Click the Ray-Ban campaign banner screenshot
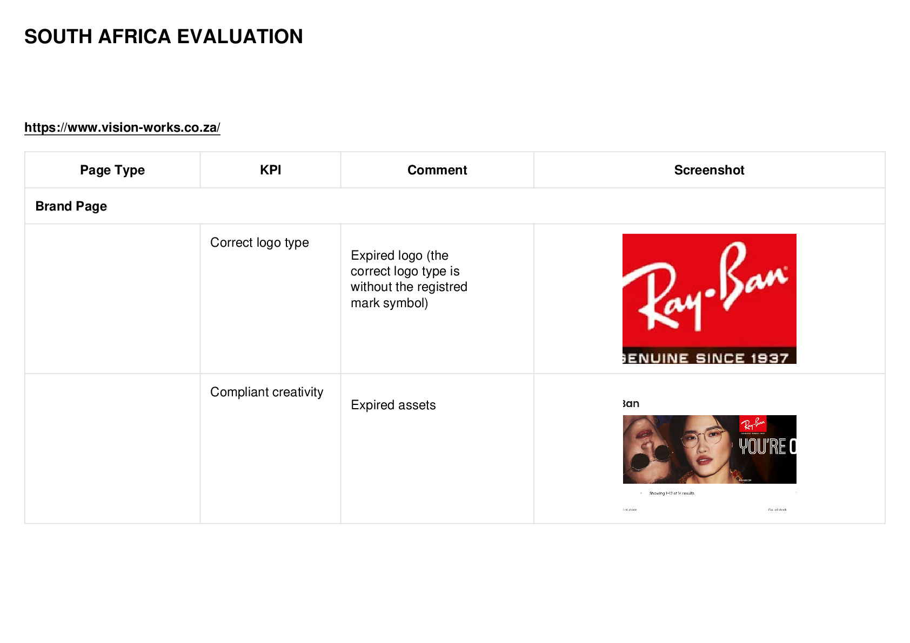This screenshot has height=643, width=910. click(709, 449)
